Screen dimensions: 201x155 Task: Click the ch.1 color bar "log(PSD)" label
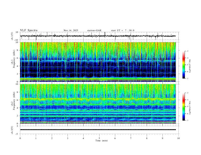[x=190, y=66]
